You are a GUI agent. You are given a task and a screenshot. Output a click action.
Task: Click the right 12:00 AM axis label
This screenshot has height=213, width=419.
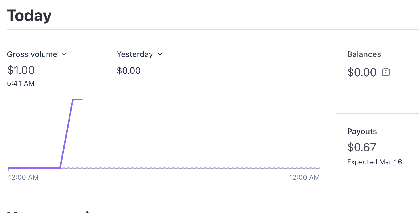point(304,177)
